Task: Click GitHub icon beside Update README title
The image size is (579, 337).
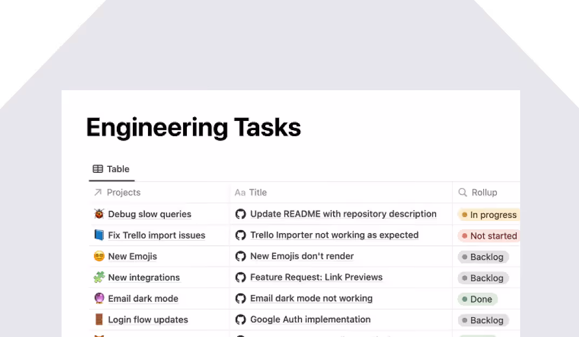Action: (241, 214)
